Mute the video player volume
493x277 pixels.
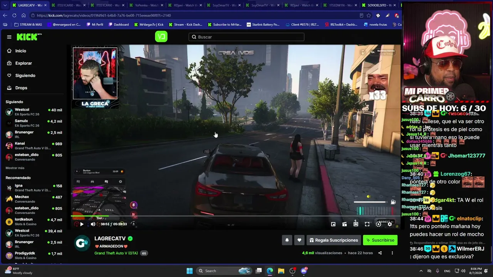click(x=93, y=224)
